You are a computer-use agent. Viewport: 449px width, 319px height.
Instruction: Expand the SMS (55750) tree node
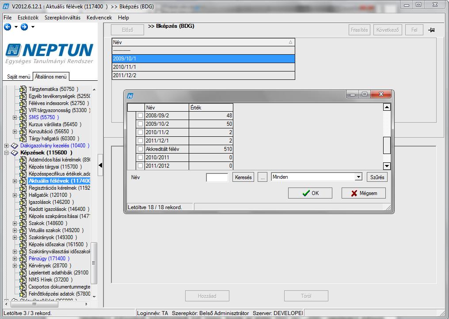tap(15, 117)
